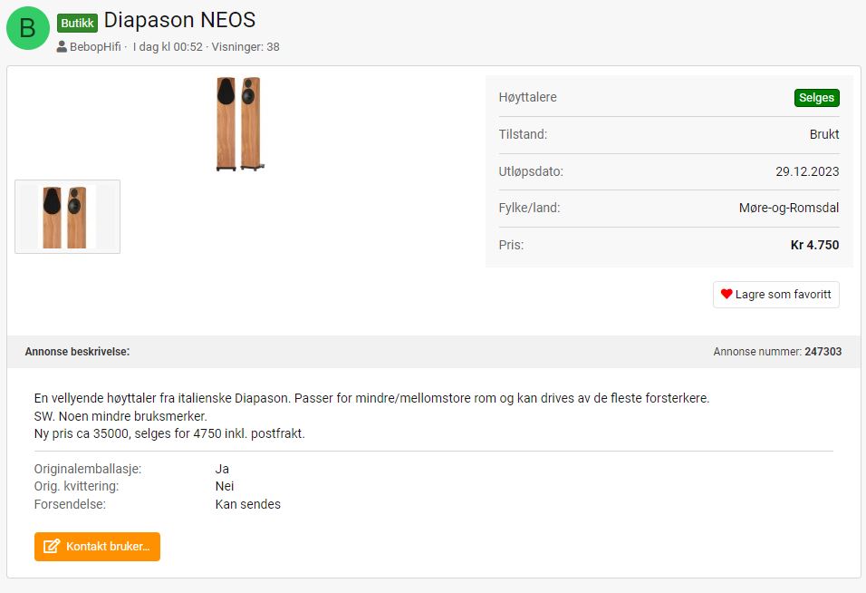The width and height of the screenshot is (866, 593).
Task: Click the Høyttalere category label
Action: click(x=527, y=97)
